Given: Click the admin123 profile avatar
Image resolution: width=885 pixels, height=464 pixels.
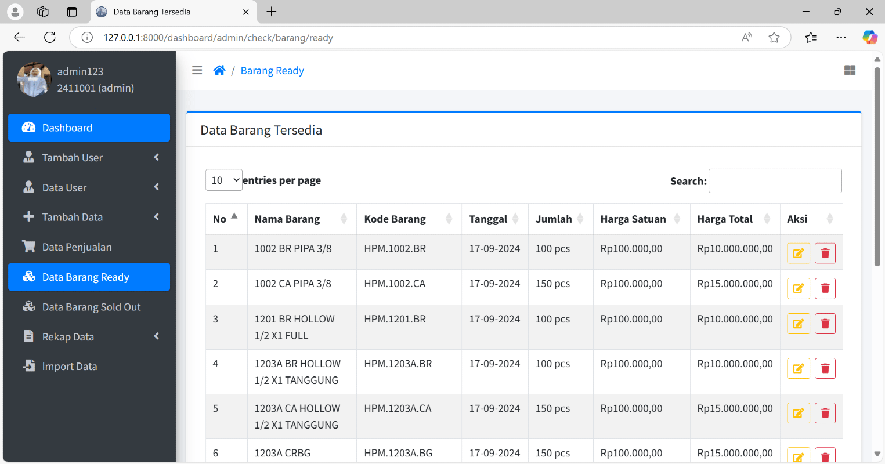Looking at the screenshot, I should coord(34,79).
